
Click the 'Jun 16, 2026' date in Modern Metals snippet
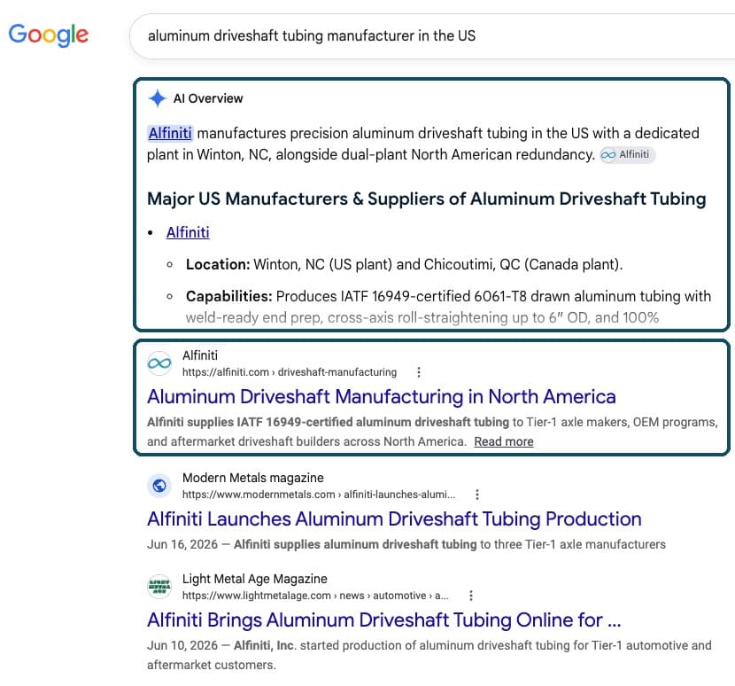182,544
